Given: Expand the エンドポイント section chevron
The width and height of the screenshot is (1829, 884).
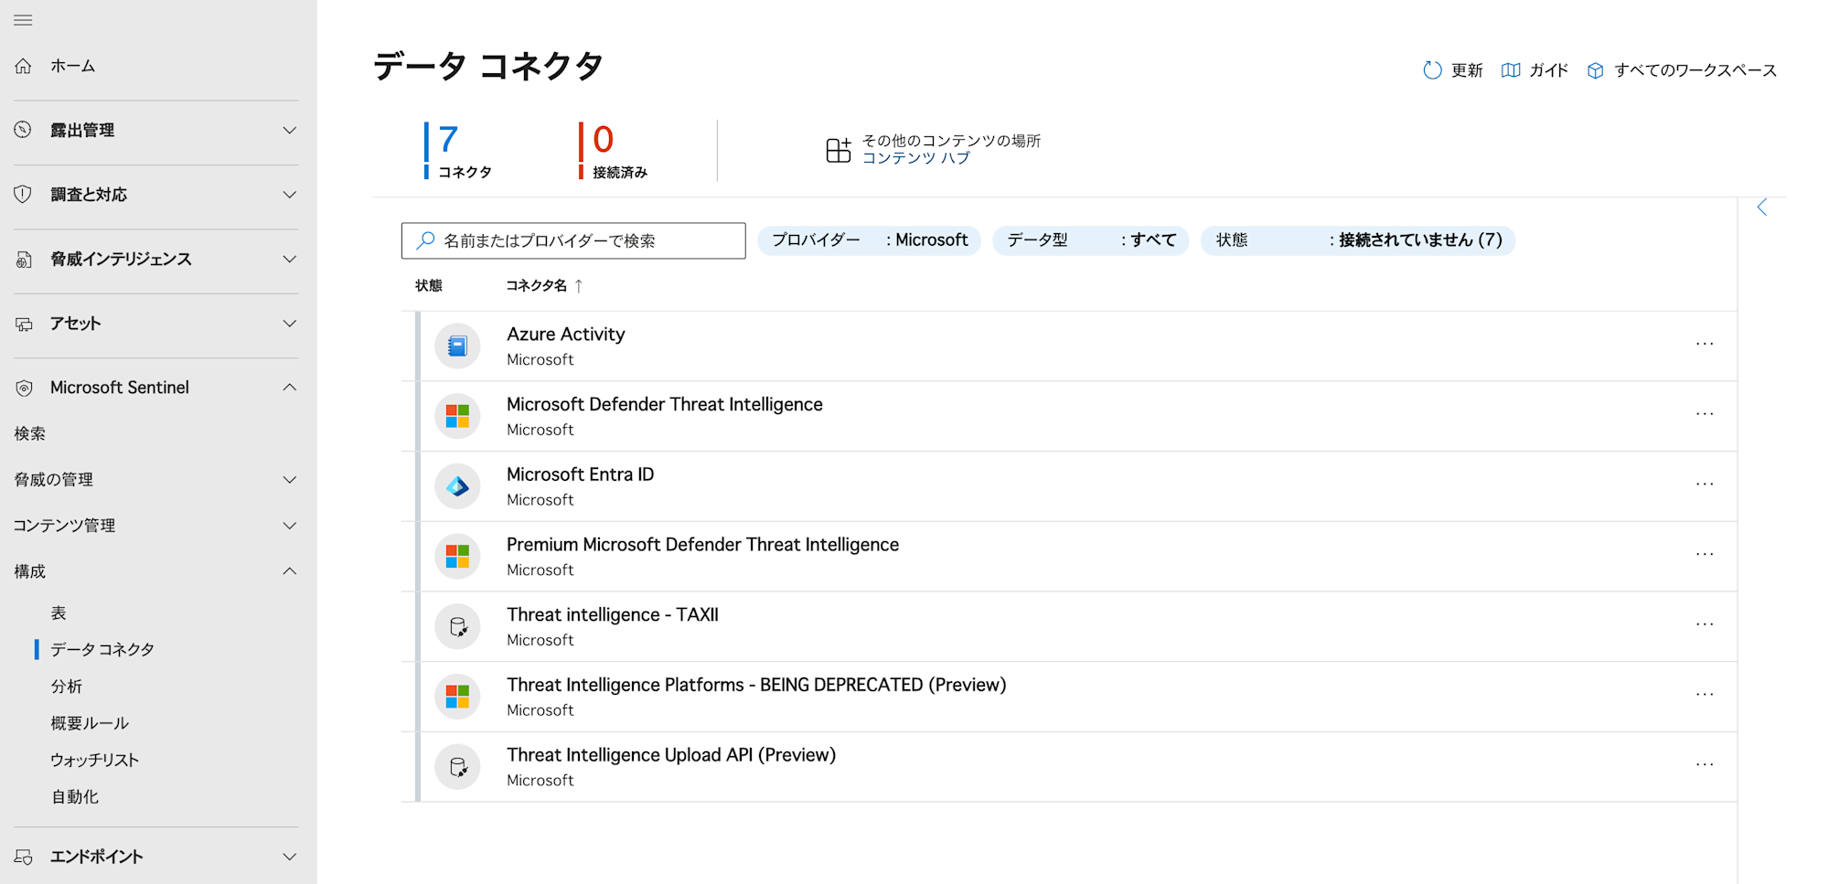Looking at the screenshot, I should point(289,857).
